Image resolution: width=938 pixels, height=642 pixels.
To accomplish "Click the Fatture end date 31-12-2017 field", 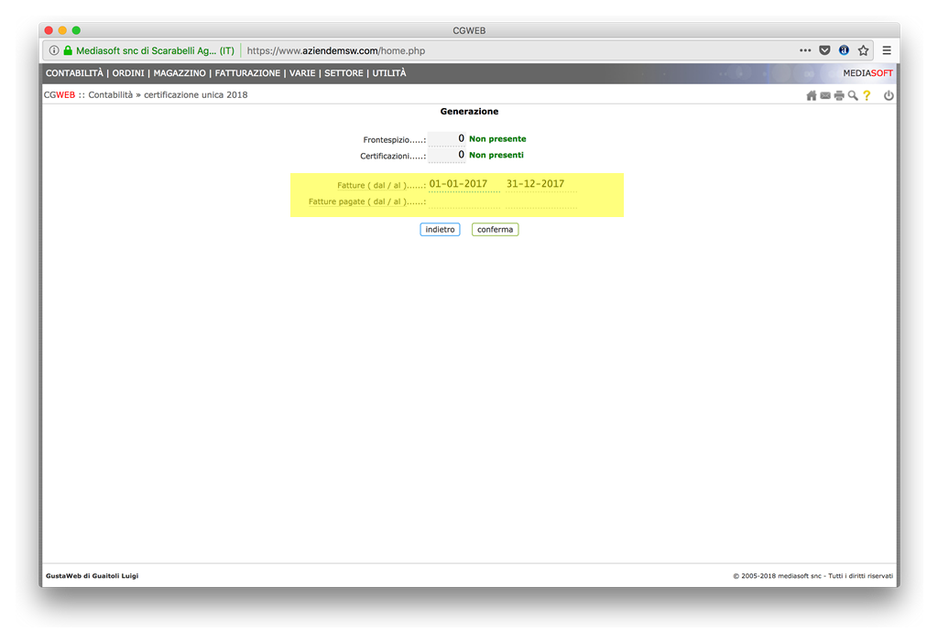I will 540,184.
